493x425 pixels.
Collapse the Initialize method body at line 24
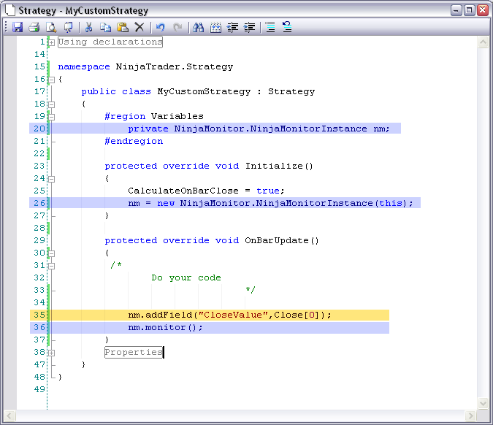coord(52,179)
